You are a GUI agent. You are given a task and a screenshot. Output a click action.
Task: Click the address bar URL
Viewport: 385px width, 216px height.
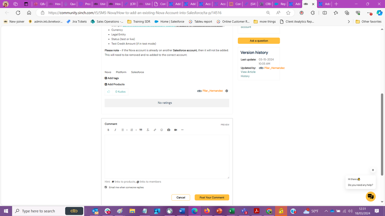tap(135, 13)
